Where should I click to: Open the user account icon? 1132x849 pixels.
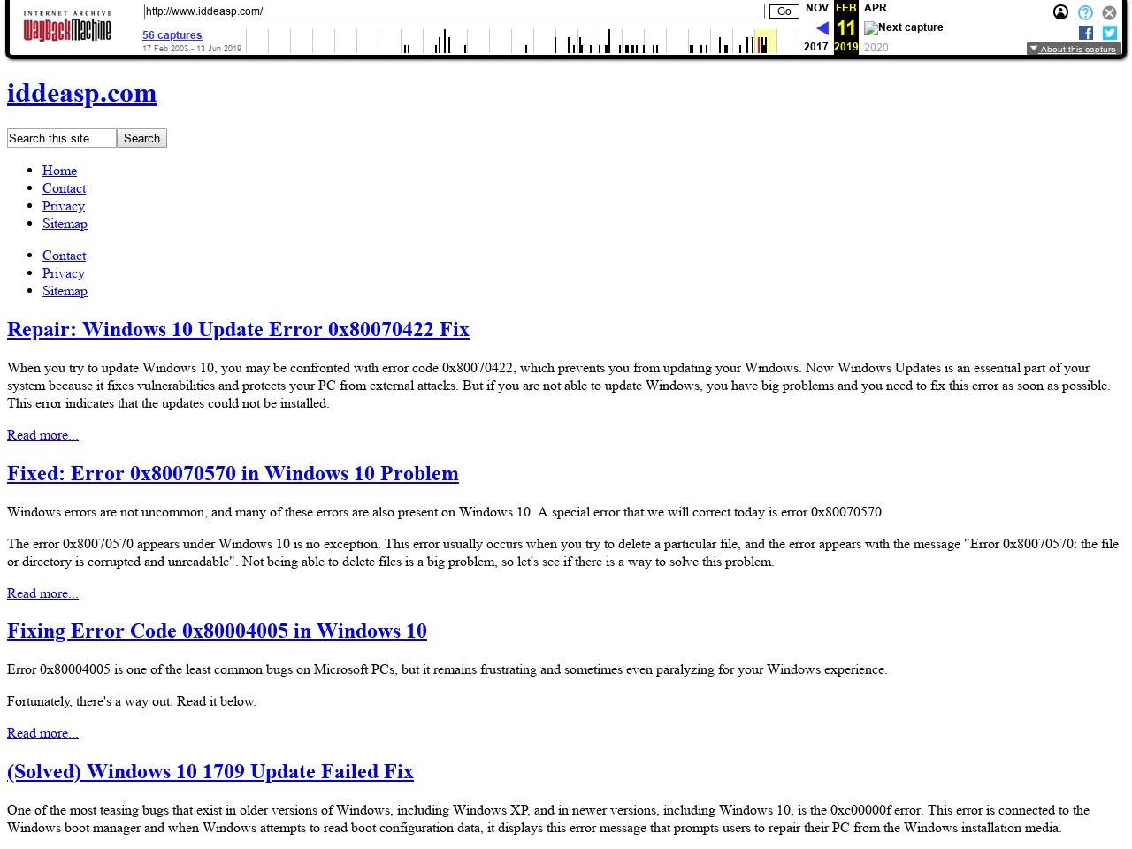[x=1060, y=12]
